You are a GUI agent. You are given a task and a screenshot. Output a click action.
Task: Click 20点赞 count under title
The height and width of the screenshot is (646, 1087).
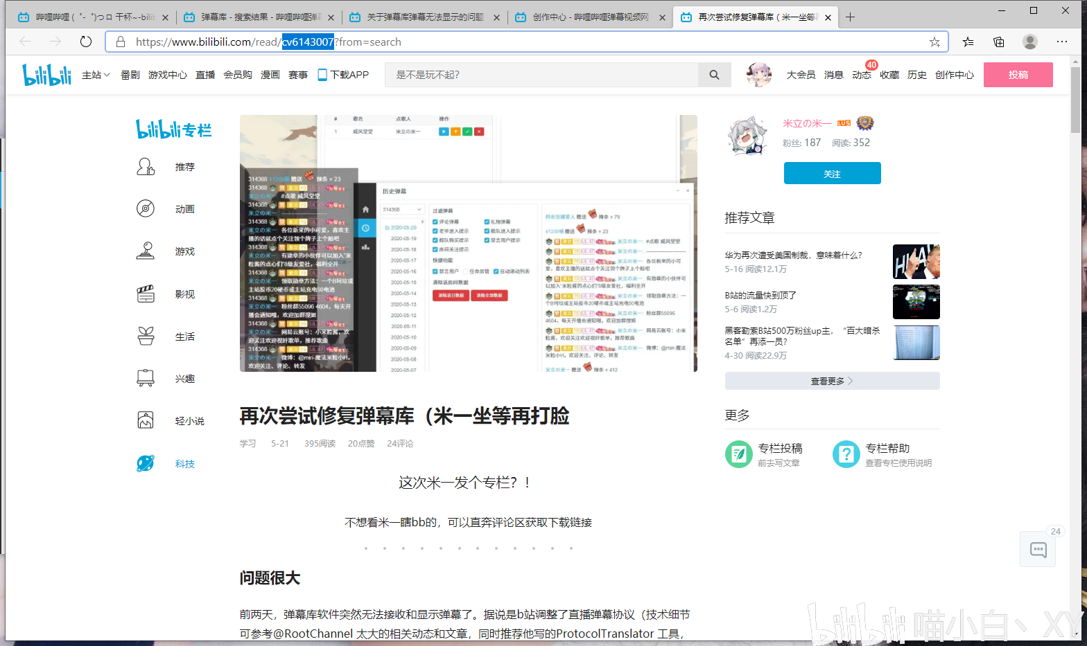[x=361, y=444]
